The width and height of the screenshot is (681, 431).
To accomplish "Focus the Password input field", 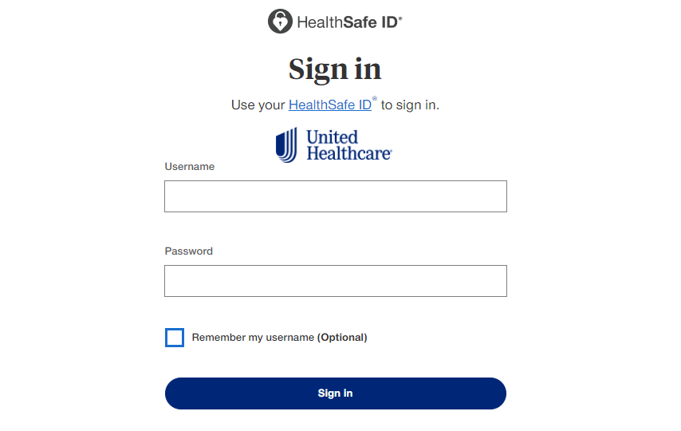I will click(335, 281).
